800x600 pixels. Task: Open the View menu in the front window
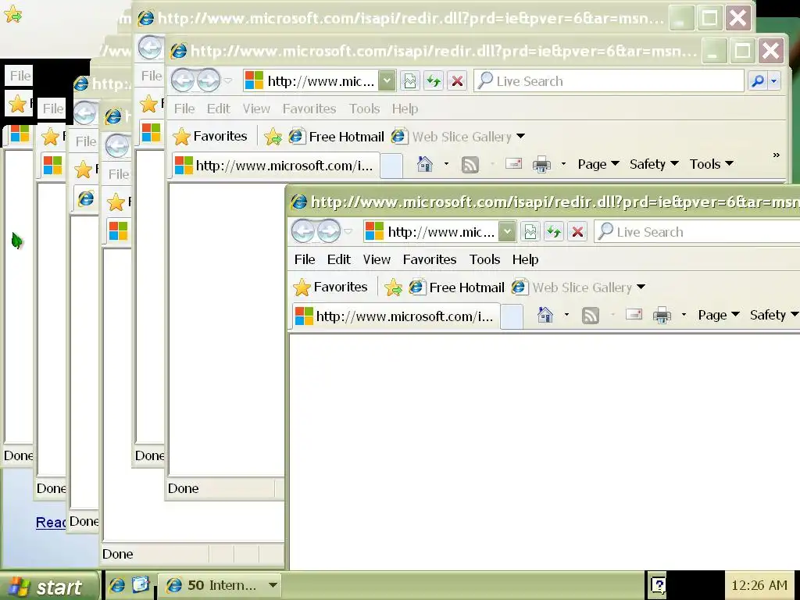377,259
